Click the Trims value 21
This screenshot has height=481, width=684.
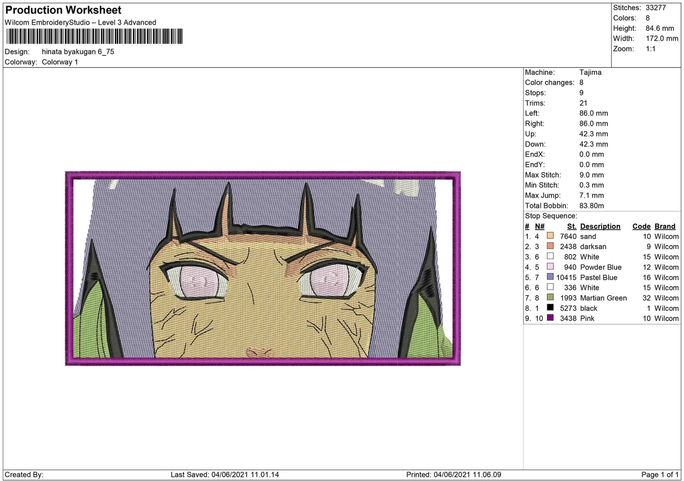[583, 103]
